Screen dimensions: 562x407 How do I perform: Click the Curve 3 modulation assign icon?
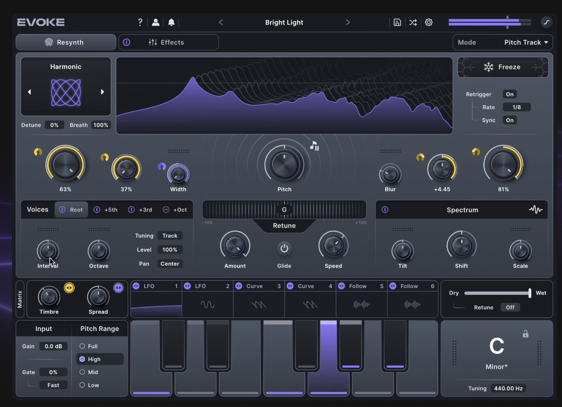pyautogui.click(x=239, y=286)
